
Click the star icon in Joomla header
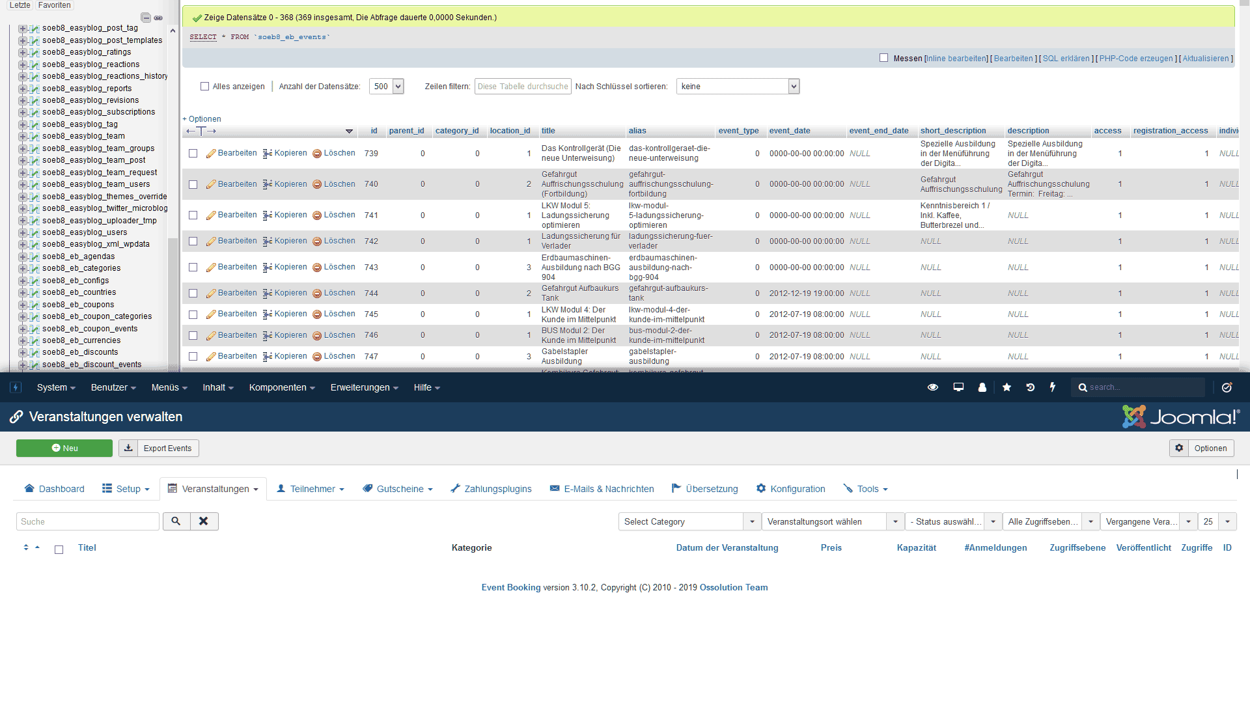1007,387
